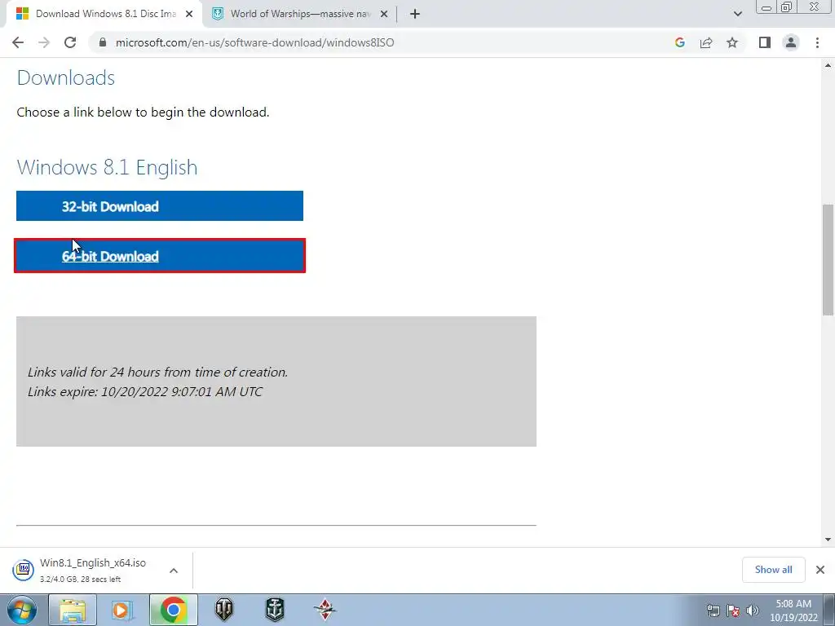This screenshot has width=835, height=626.
Task: Expand download item options chevron
Action: 174,570
